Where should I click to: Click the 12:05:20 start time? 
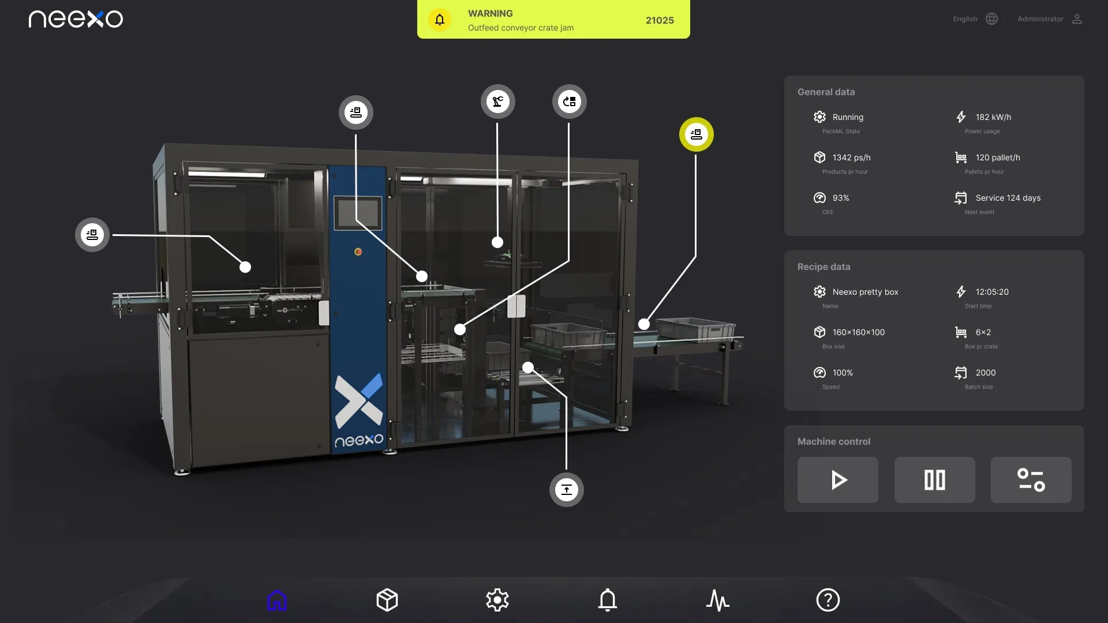(992, 292)
